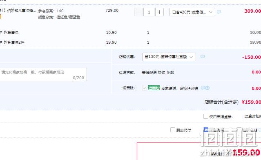Click the 729.00 unit price

tap(112, 11)
